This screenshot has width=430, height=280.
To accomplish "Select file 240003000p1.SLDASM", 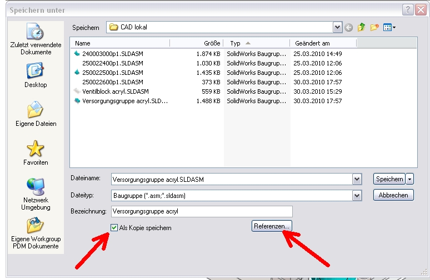I will [x=113, y=54].
